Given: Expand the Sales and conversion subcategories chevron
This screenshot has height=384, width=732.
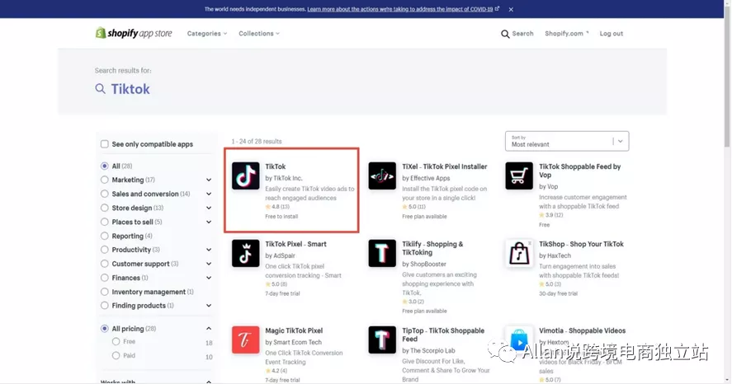Looking at the screenshot, I should (x=209, y=194).
